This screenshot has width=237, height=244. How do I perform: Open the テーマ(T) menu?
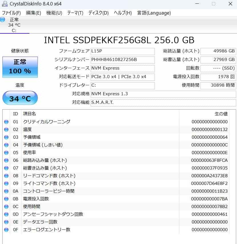point(75,13)
